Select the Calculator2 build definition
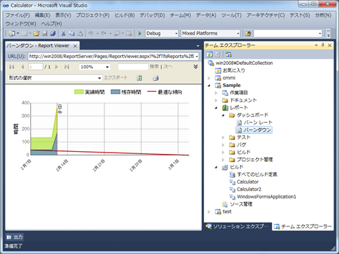The width and height of the screenshot is (339, 254). tap(249, 189)
